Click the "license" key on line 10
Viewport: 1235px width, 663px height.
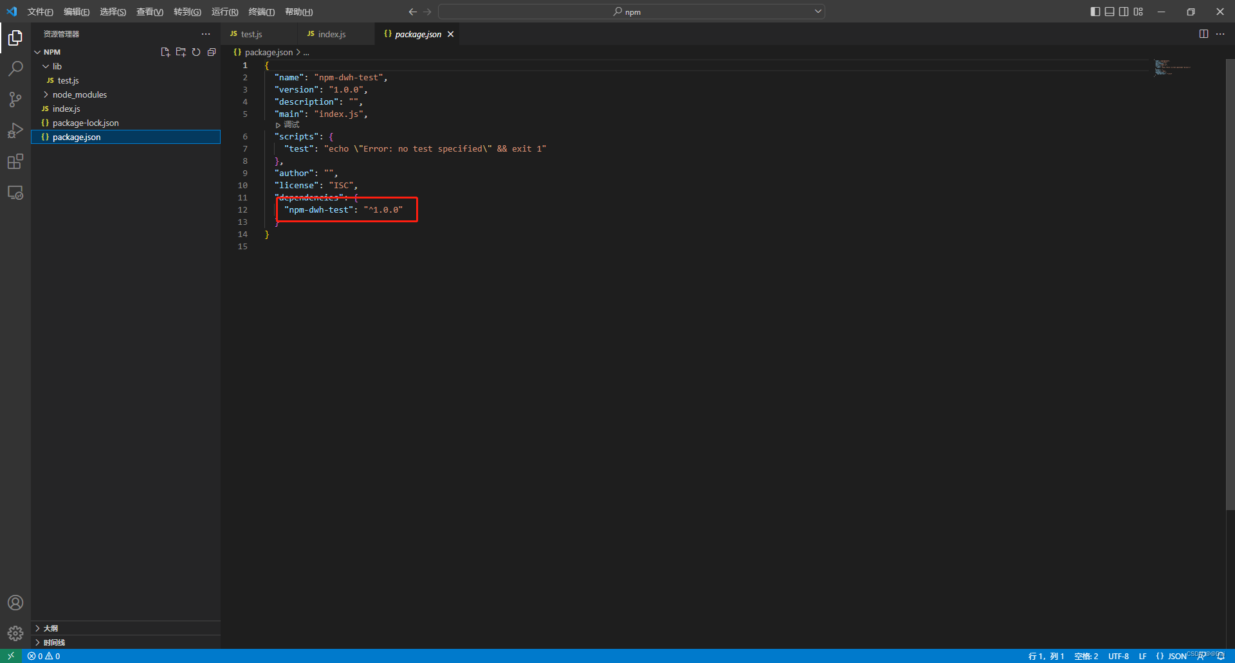[x=297, y=186]
